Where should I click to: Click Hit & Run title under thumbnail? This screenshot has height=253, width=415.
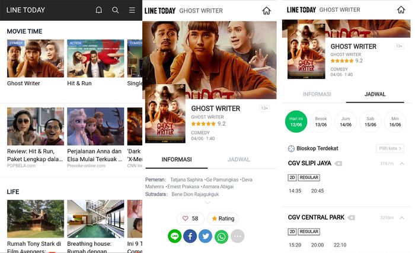(x=79, y=84)
